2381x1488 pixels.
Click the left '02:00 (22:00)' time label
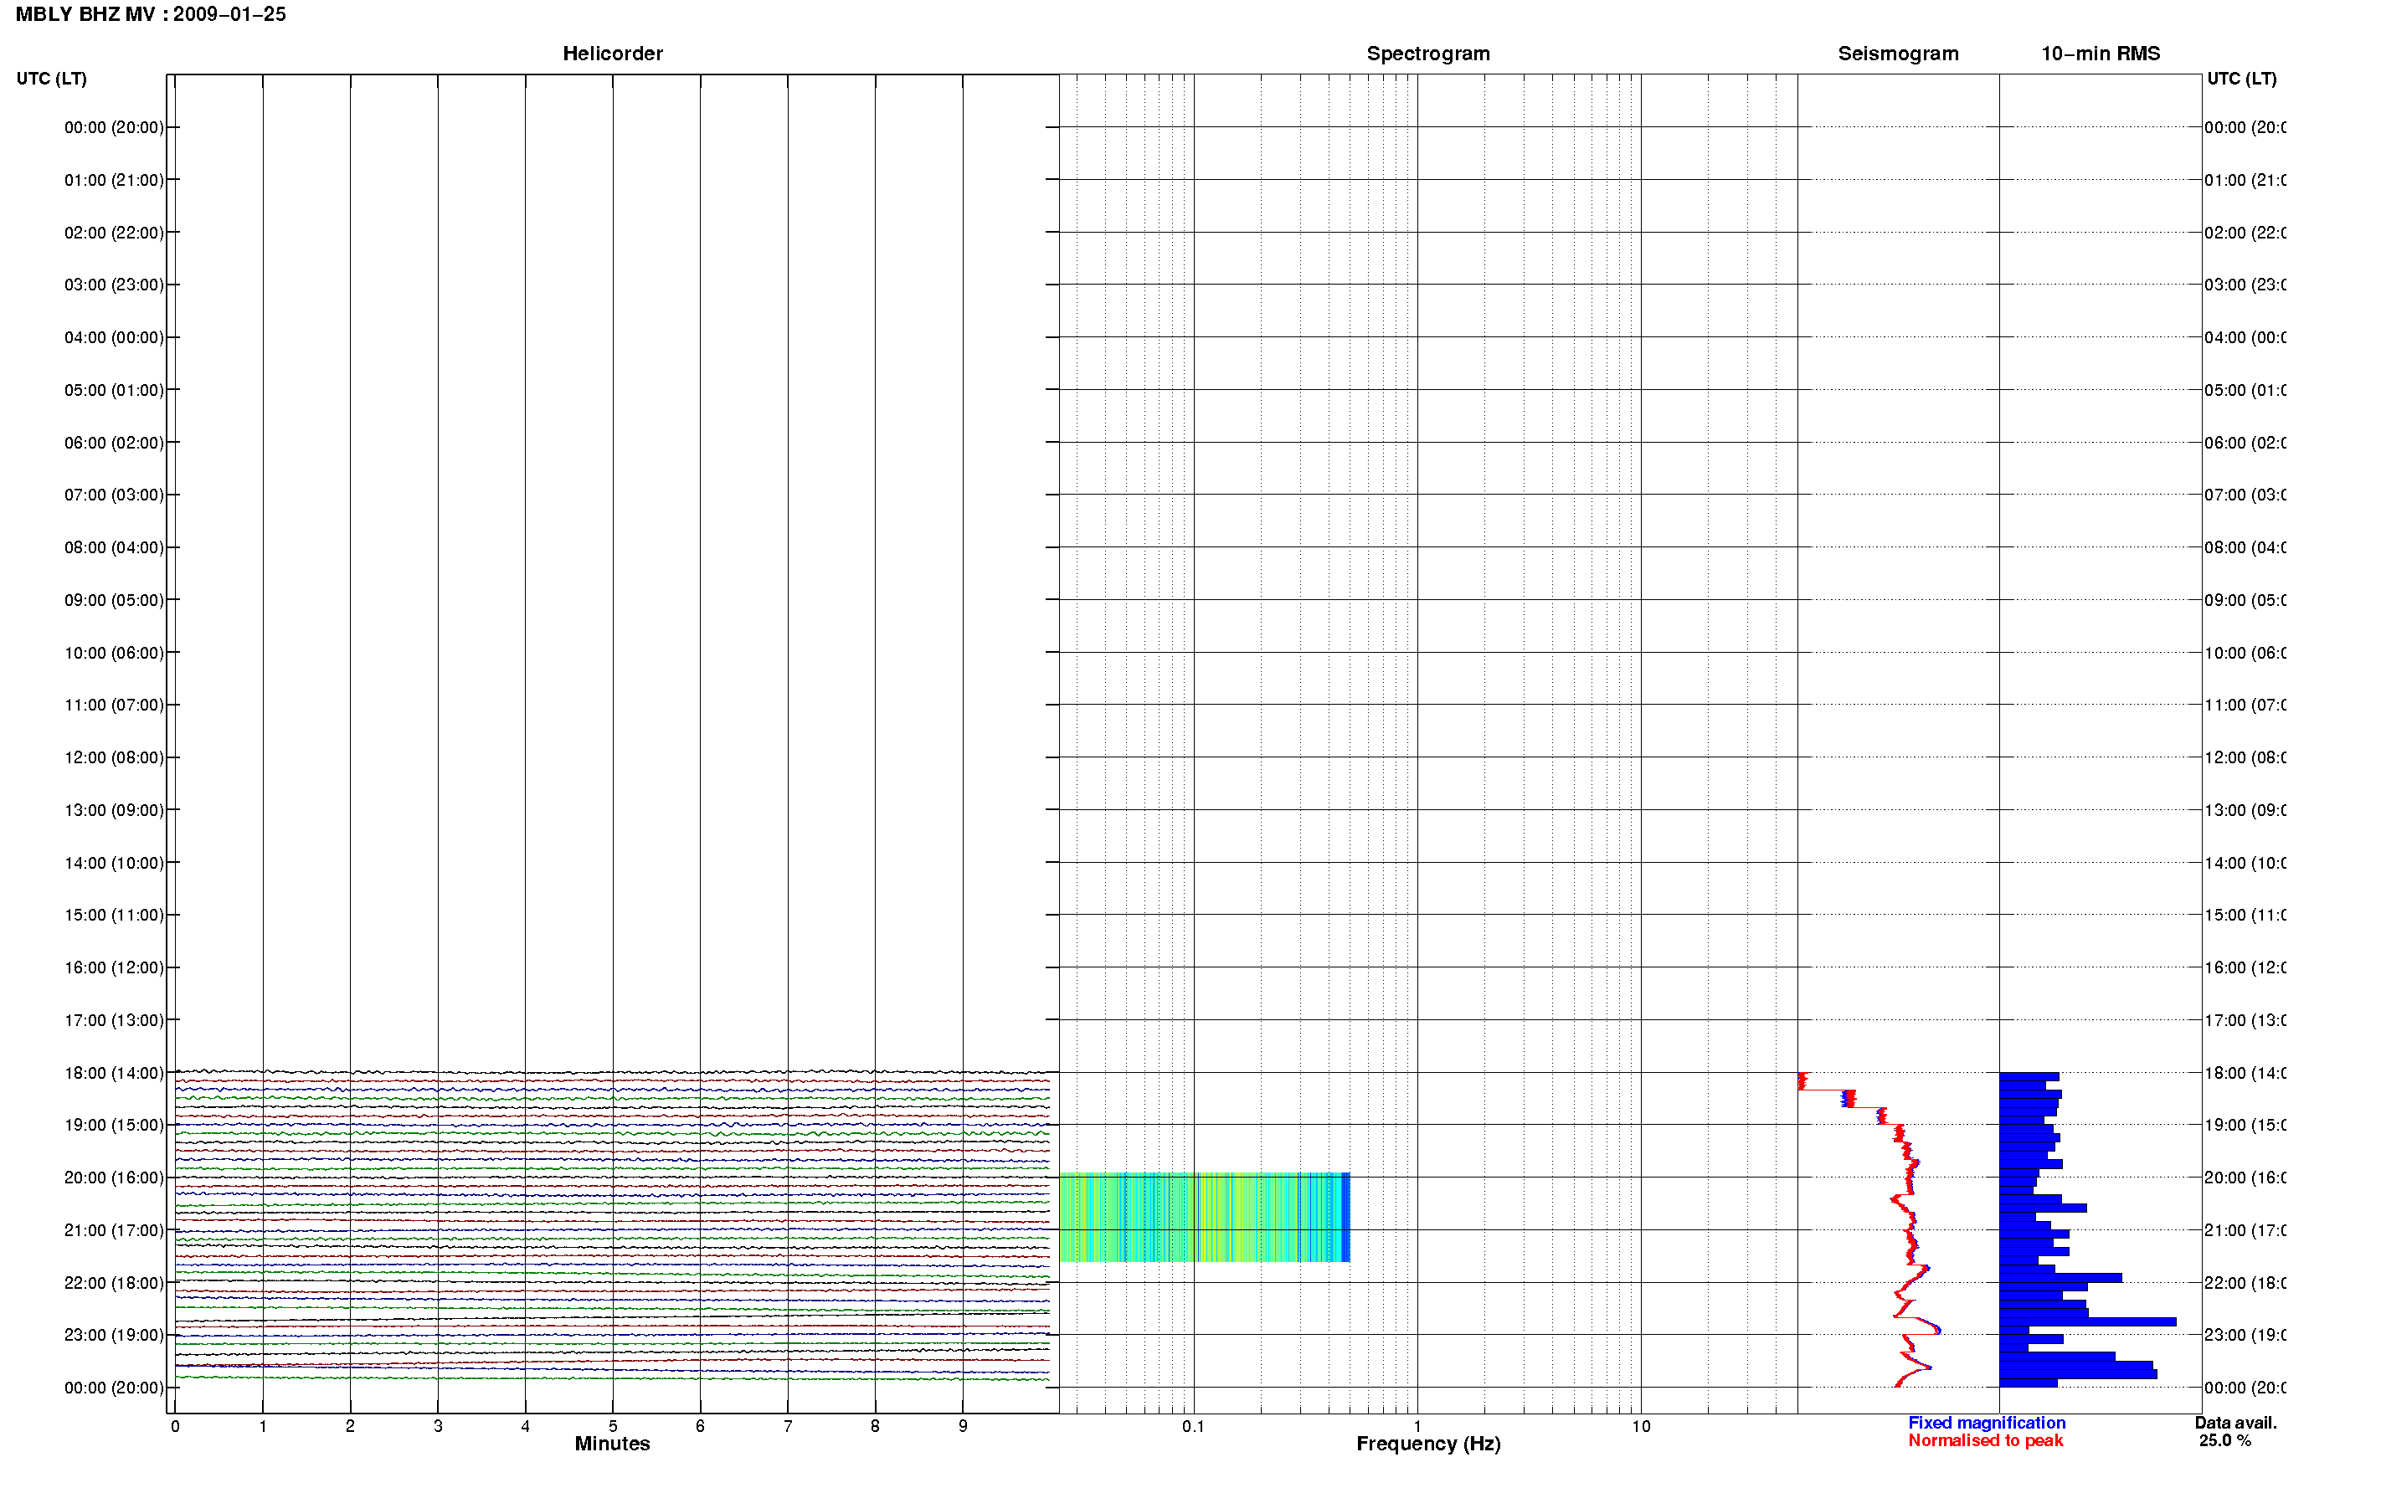114,233
